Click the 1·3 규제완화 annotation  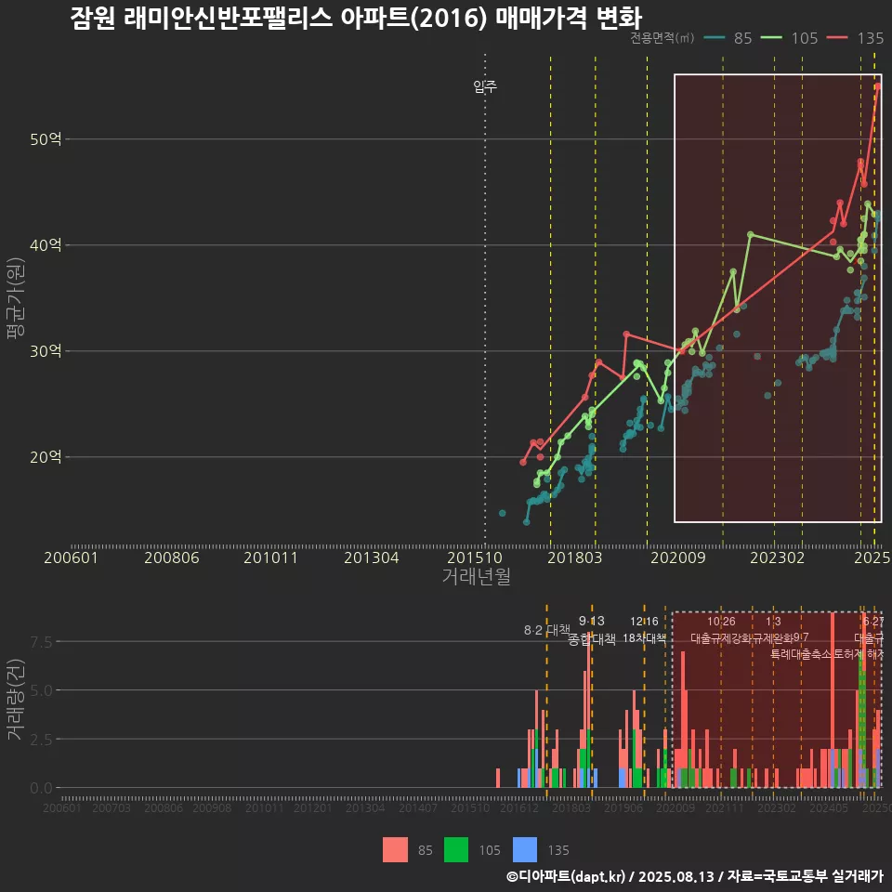click(x=773, y=630)
